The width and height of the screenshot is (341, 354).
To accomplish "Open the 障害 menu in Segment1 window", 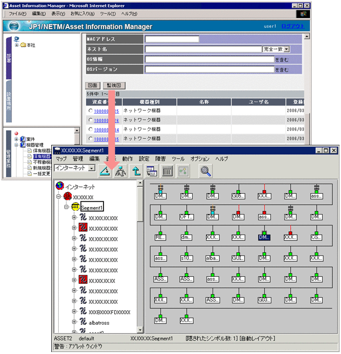I will (x=160, y=159).
